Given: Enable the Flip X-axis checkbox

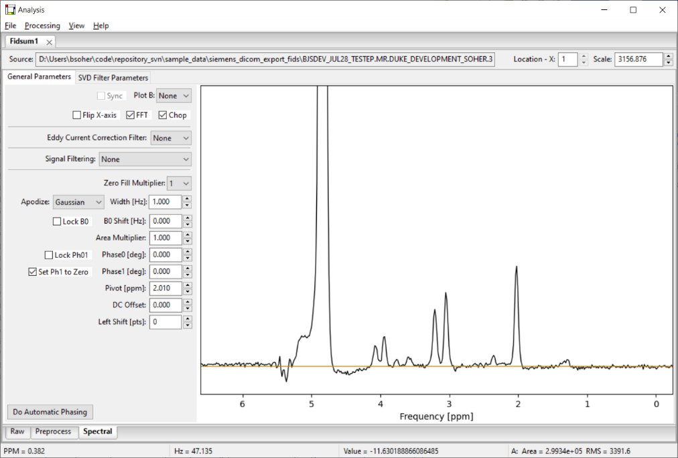Looking at the screenshot, I should pos(78,115).
